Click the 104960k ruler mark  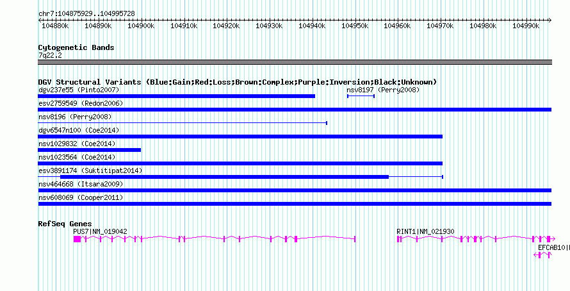[x=397, y=26]
